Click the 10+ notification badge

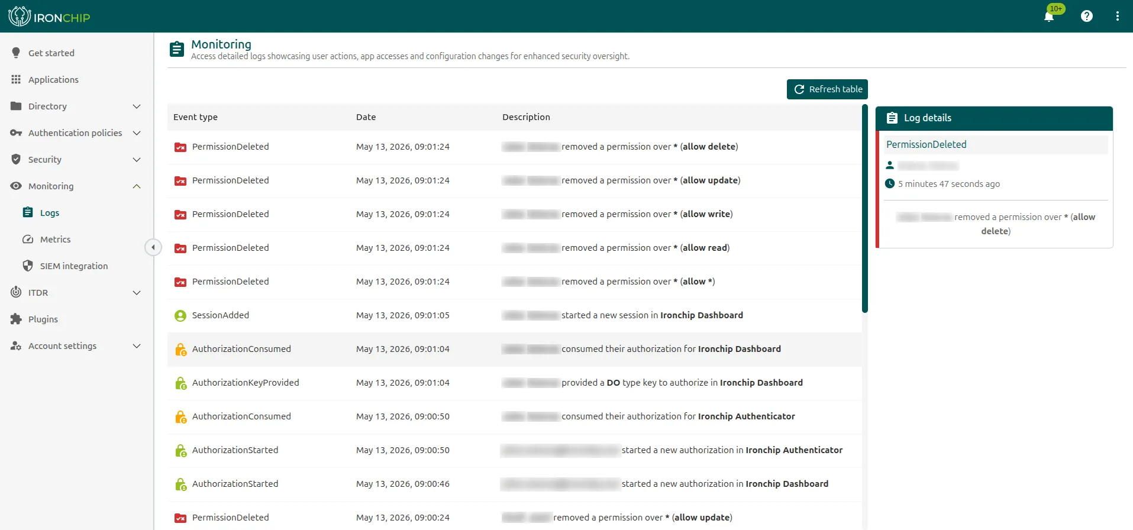pos(1056,8)
